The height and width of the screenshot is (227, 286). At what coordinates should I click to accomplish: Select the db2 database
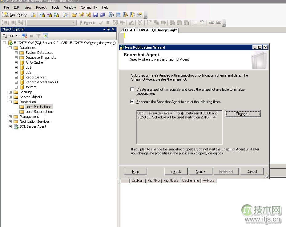click(x=28, y=72)
